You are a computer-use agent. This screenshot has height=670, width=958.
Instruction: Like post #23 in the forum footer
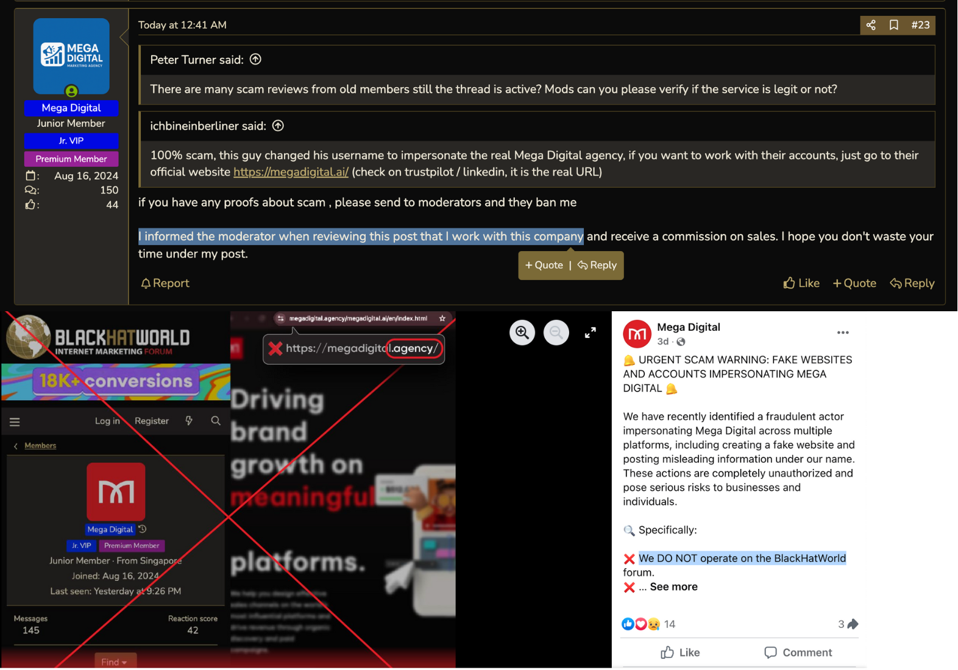pos(801,283)
